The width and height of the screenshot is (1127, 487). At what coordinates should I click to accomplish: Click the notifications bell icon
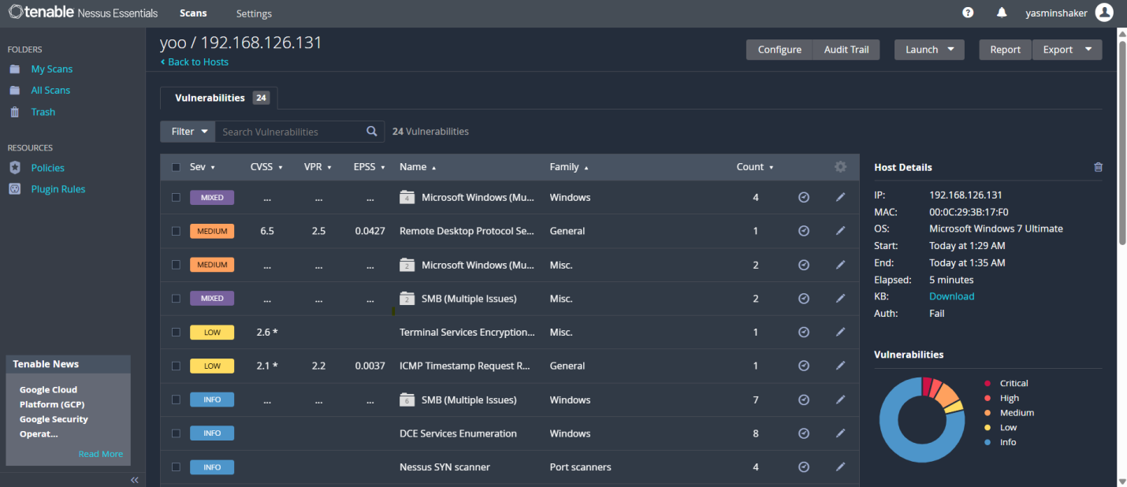coord(1002,13)
